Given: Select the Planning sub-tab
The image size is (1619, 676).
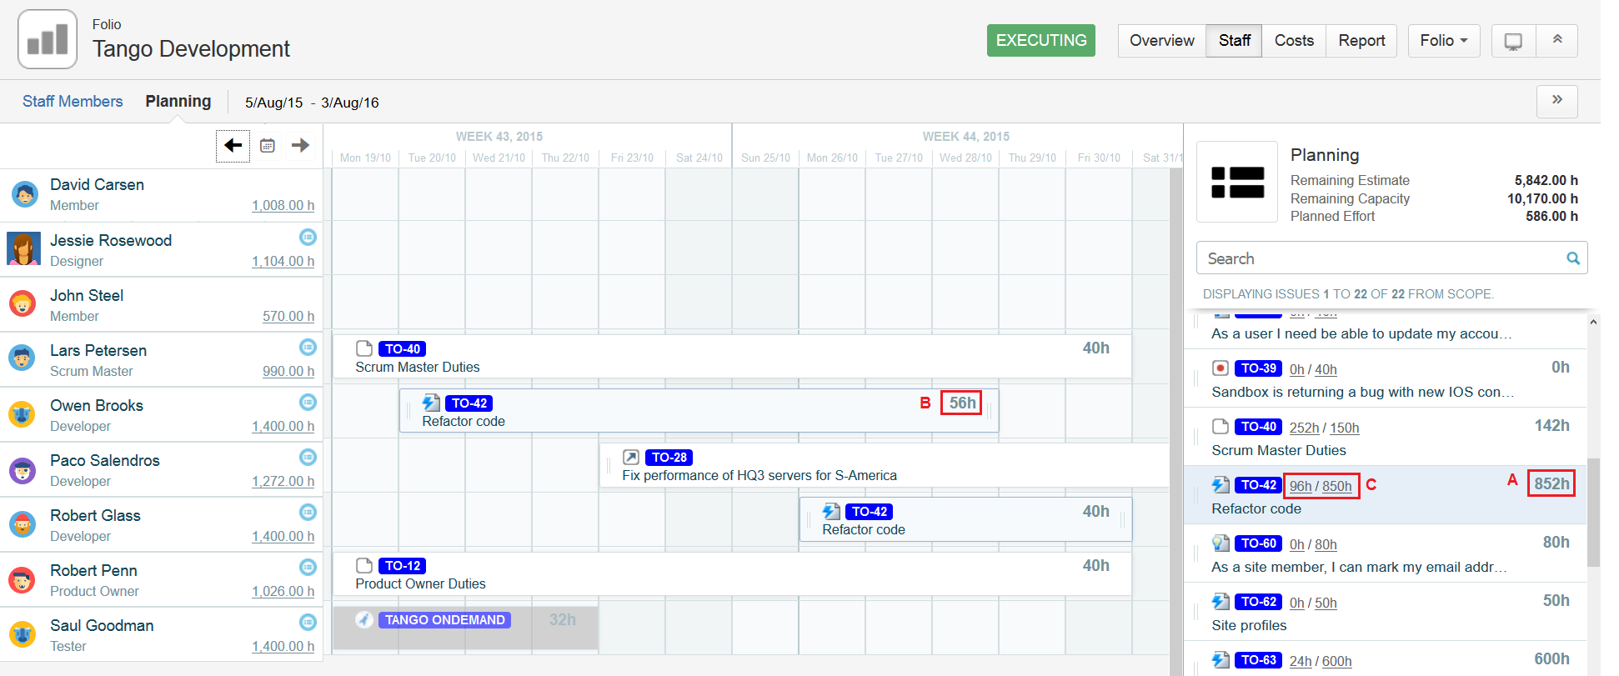Looking at the screenshot, I should 178,101.
